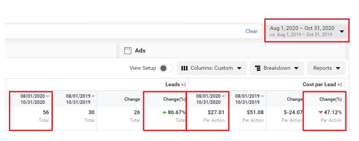The width and height of the screenshot is (359, 141).
Task: Open the Breakdown dropdown
Action: point(276,68)
